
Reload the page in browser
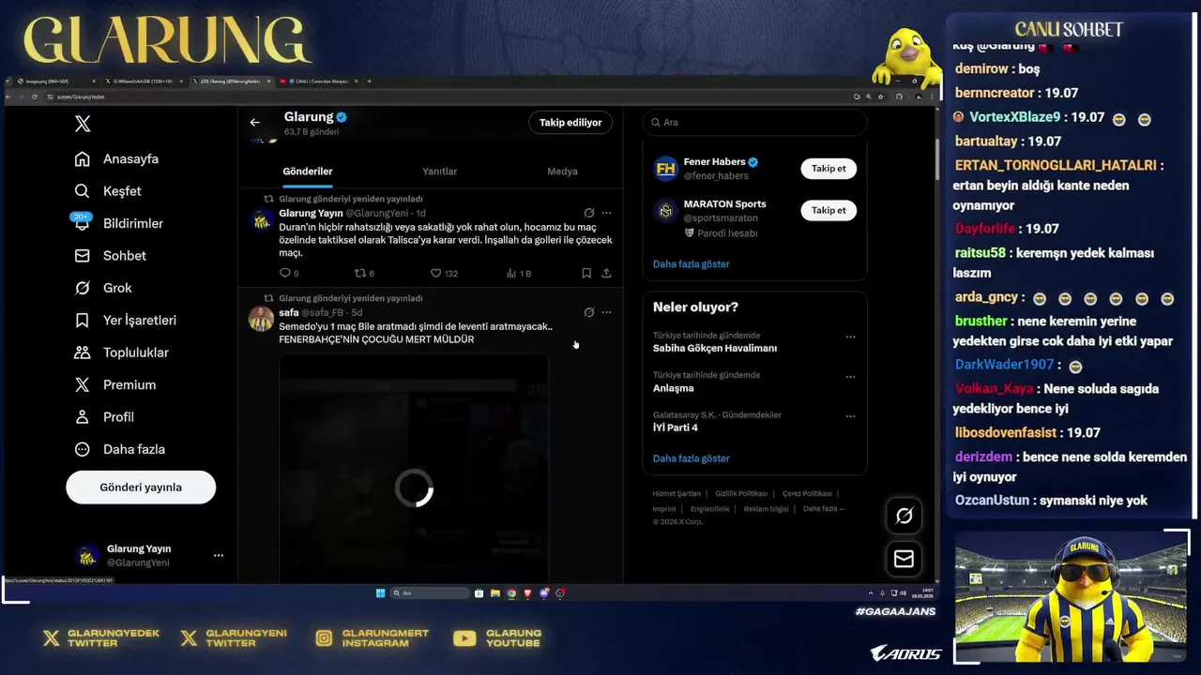[x=35, y=97]
